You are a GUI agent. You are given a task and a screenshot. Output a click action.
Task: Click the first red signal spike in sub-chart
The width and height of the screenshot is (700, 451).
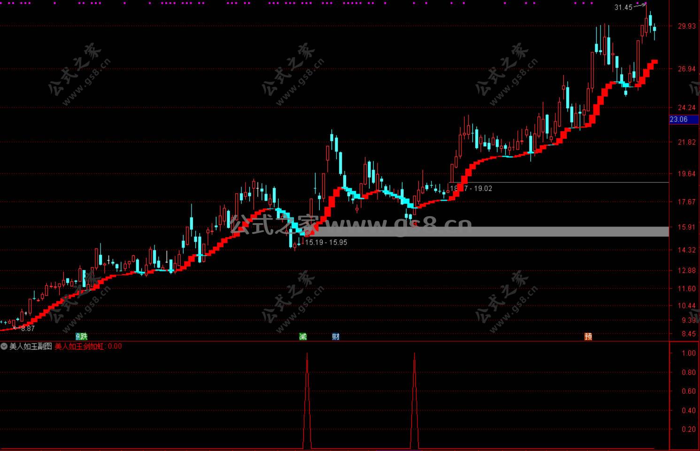point(307,401)
